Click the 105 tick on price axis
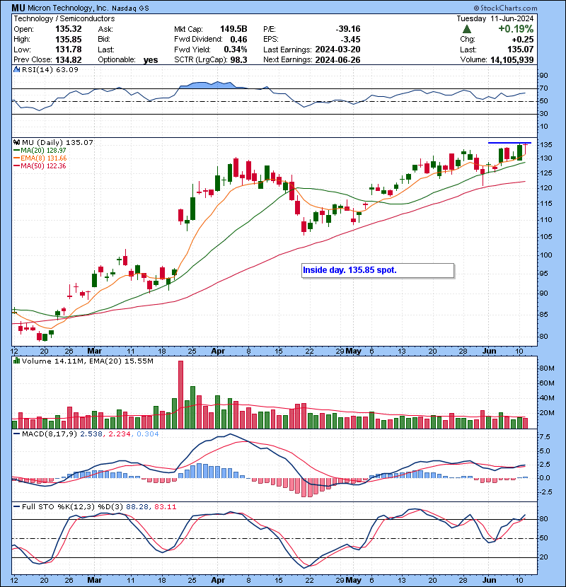This screenshot has width=566, height=587. click(545, 237)
